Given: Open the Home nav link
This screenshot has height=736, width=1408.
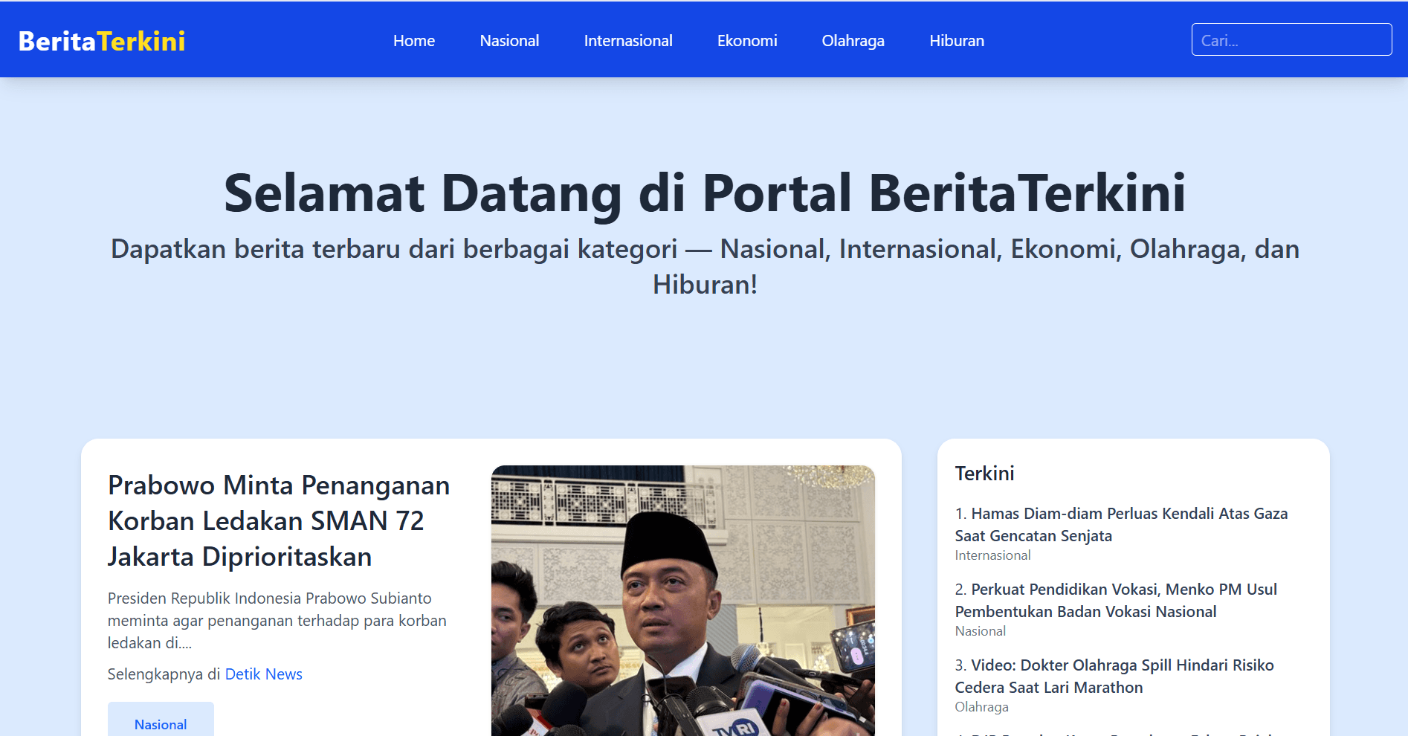Looking at the screenshot, I should point(414,41).
